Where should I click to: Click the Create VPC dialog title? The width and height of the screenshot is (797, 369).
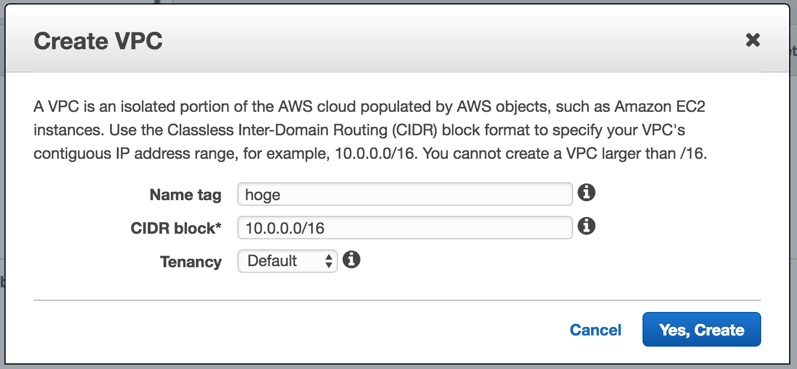(99, 41)
